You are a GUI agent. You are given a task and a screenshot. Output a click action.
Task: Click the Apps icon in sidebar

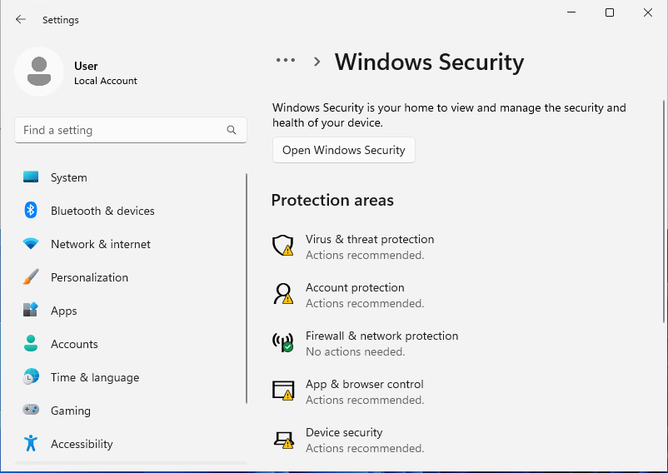point(31,310)
